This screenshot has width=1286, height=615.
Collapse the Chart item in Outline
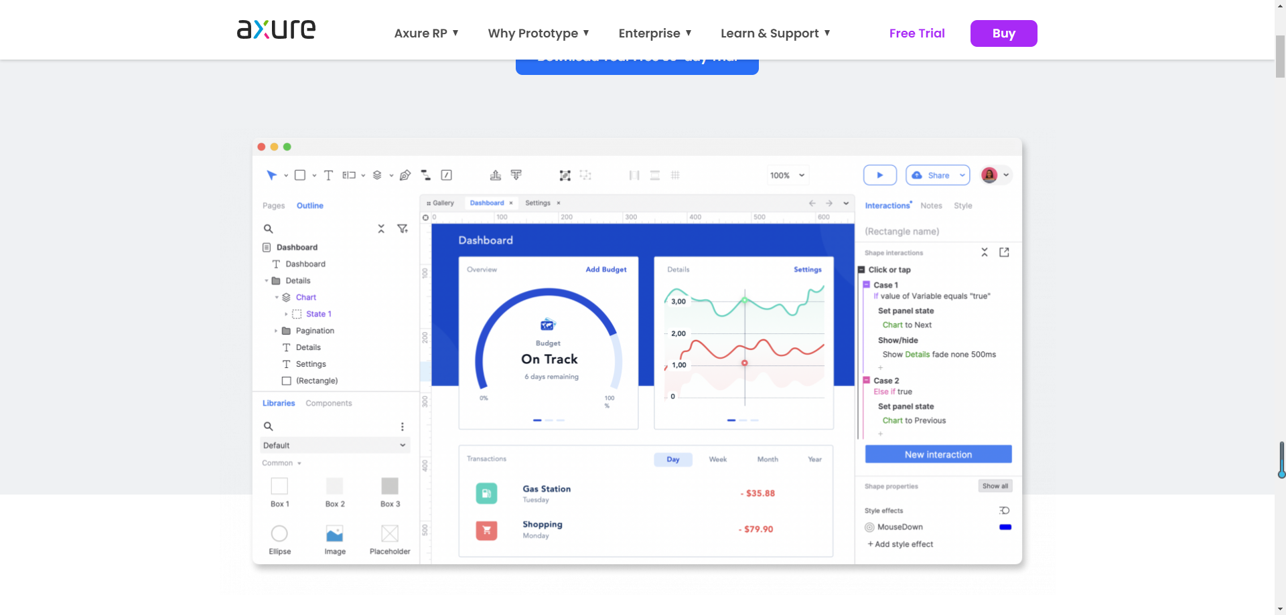click(x=276, y=297)
